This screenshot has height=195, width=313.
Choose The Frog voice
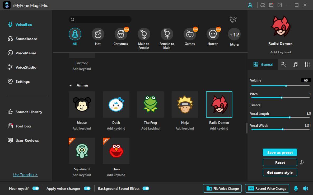click(x=151, y=104)
